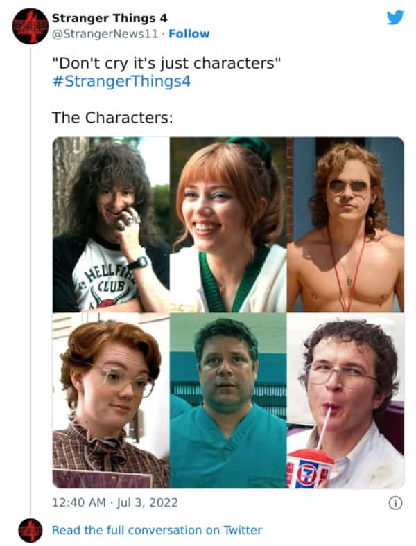Screen dimensions: 416x546
Task: Open the shirtless sunglasses photo
Action: 345,224
